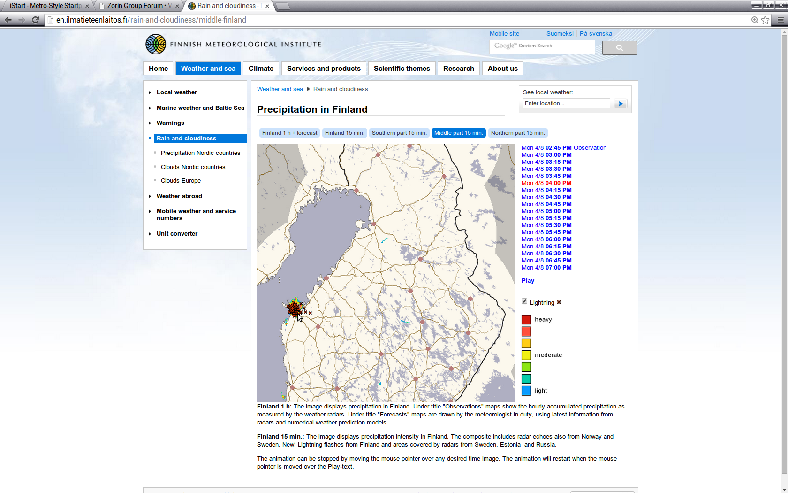Switch to Southern part 15 min. tab
788x493 pixels.
399,133
